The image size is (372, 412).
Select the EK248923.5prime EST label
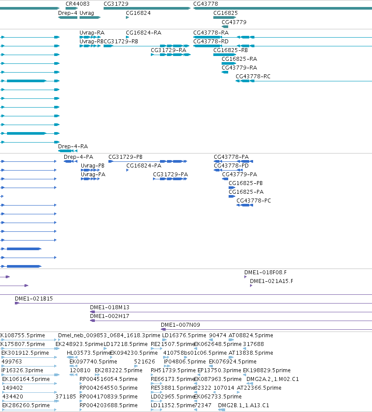click(x=79, y=344)
